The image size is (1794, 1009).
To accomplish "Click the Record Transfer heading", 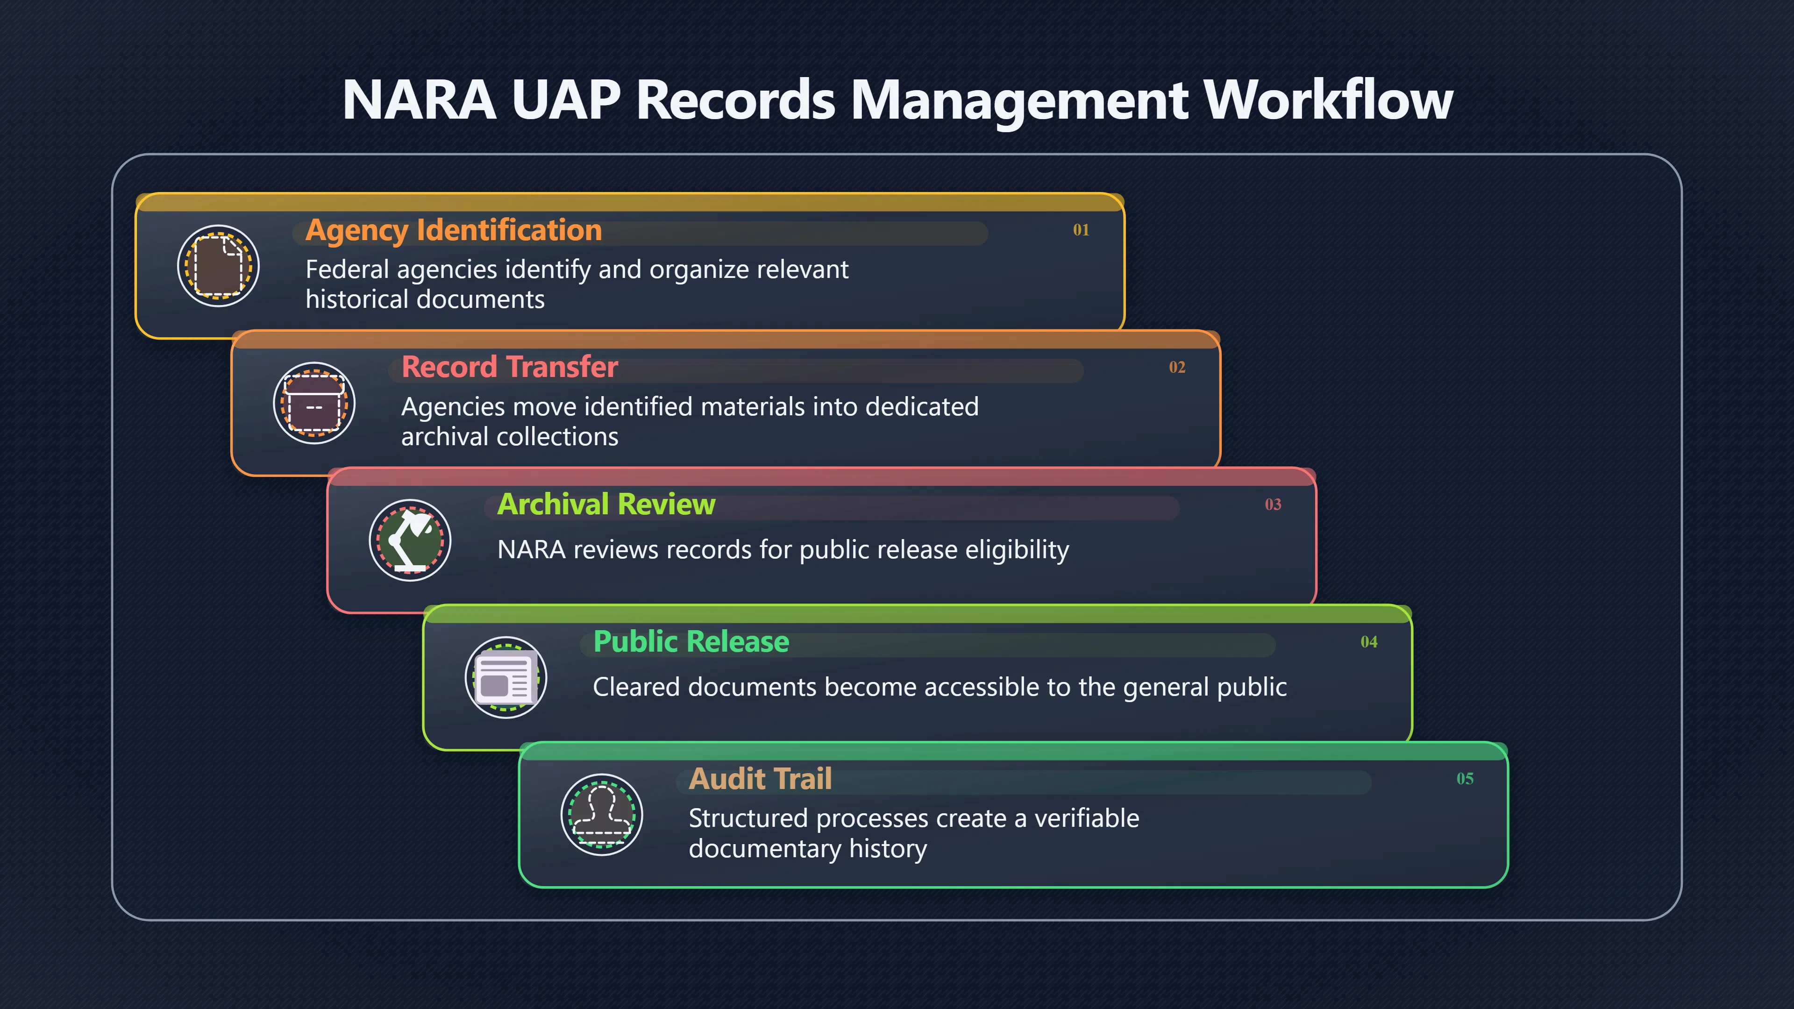I will (x=510, y=367).
